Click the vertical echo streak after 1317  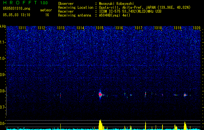(x=145, y=94)
